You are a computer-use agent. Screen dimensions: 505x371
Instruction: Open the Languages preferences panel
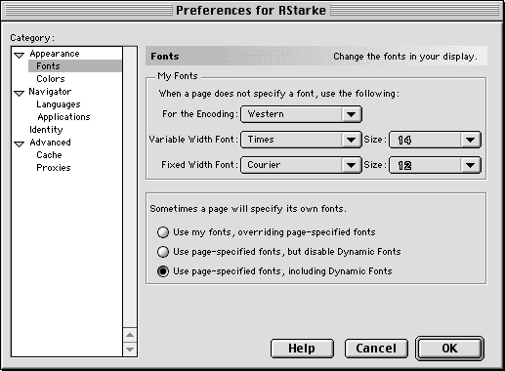(x=59, y=104)
